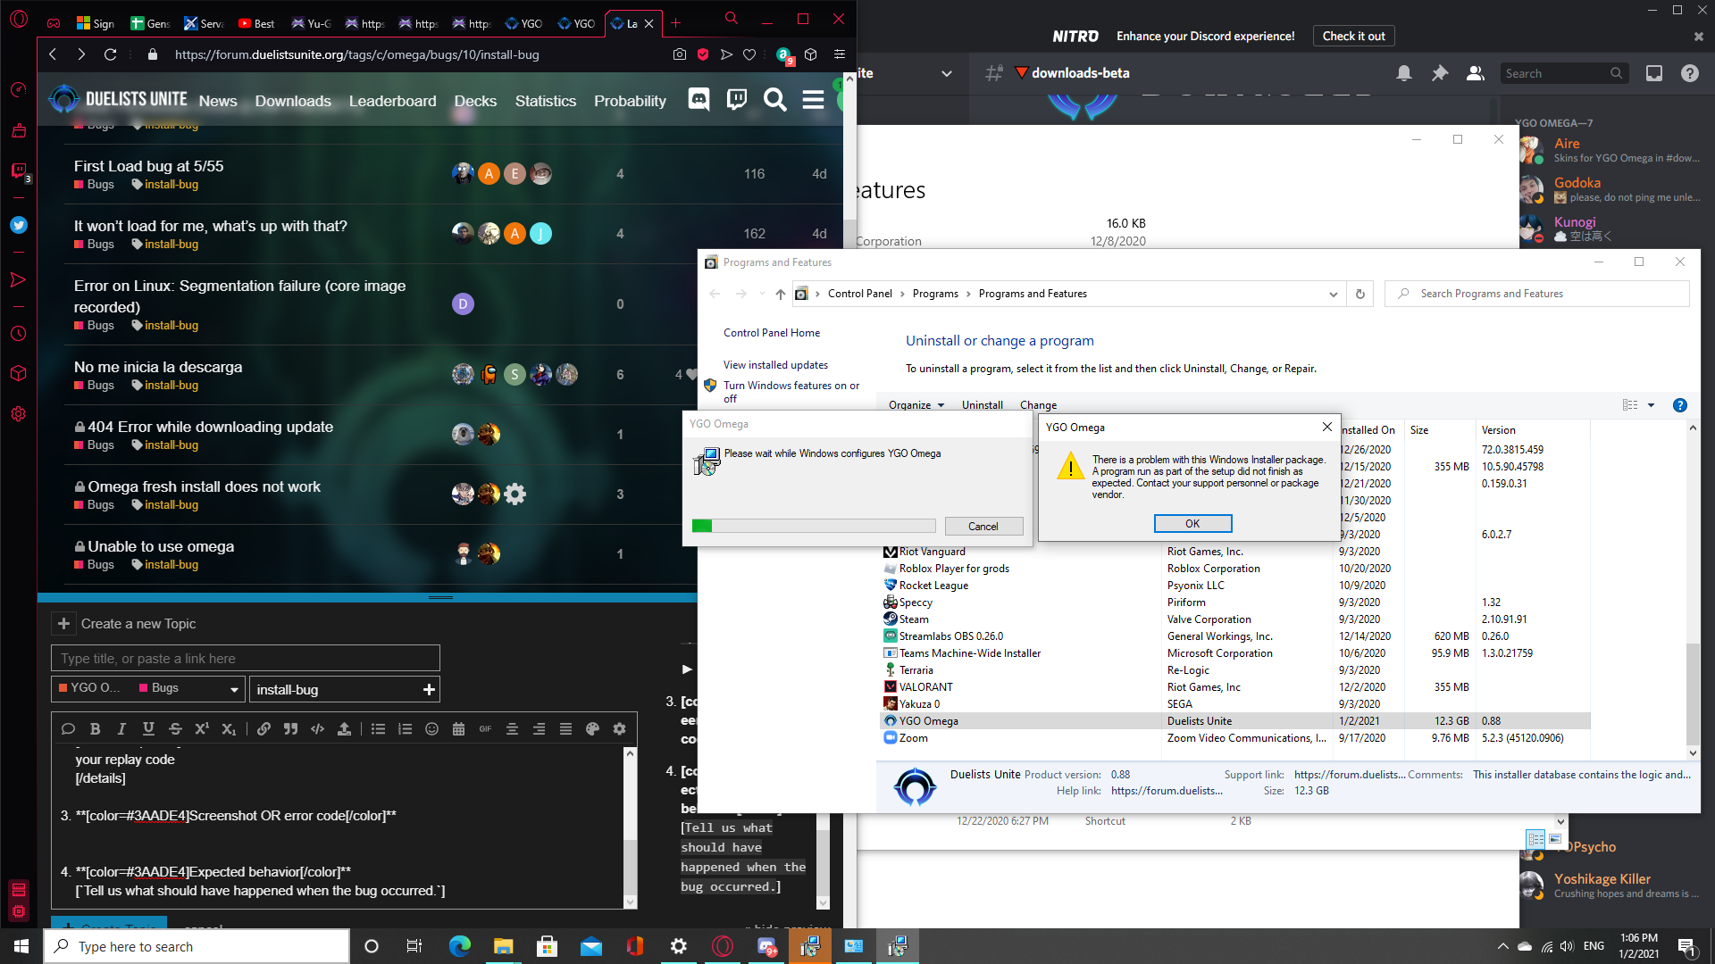The image size is (1715, 964).
Task: Insert a bulleted list in editor
Action: pos(379,729)
